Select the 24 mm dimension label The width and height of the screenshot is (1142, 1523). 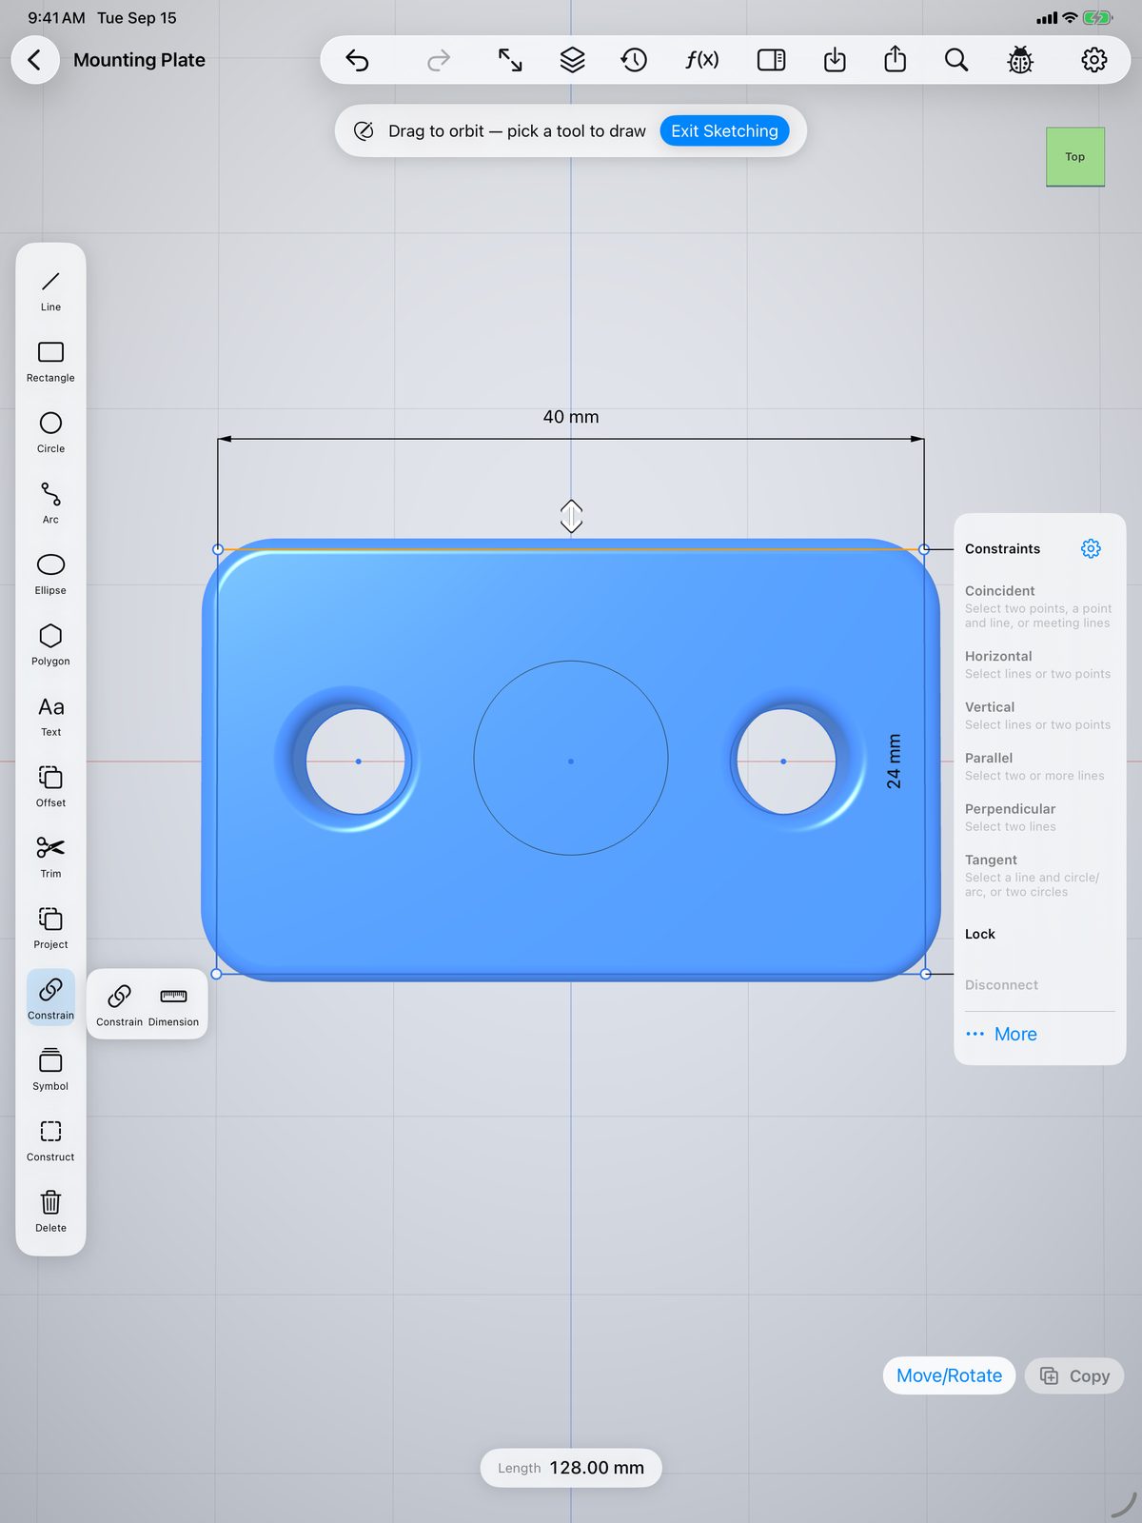tap(894, 761)
